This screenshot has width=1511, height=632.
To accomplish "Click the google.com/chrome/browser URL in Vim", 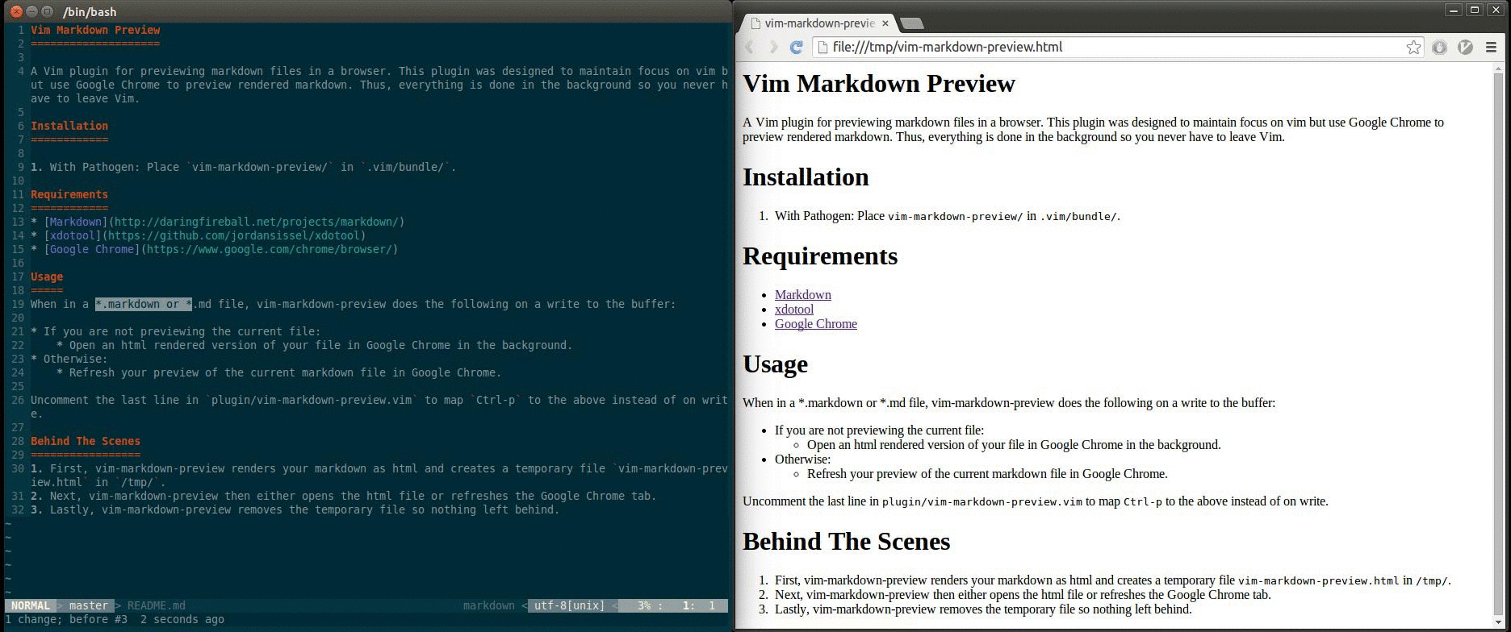I will [x=270, y=249].
